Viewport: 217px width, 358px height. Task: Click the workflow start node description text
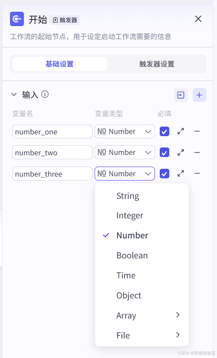(x=91, y=37)
